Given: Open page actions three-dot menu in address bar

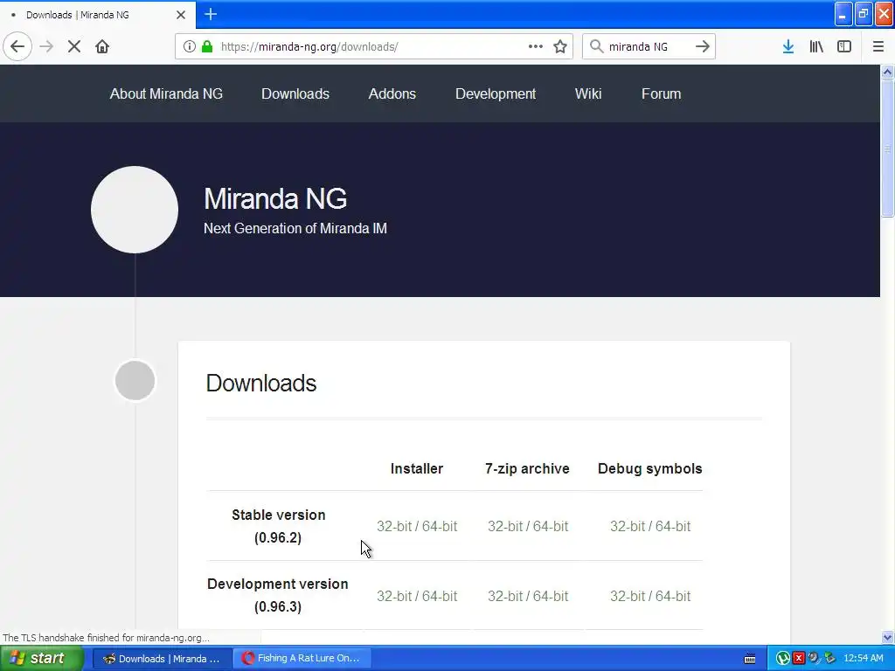Looking at the screenshot, I should click(536, 46).
